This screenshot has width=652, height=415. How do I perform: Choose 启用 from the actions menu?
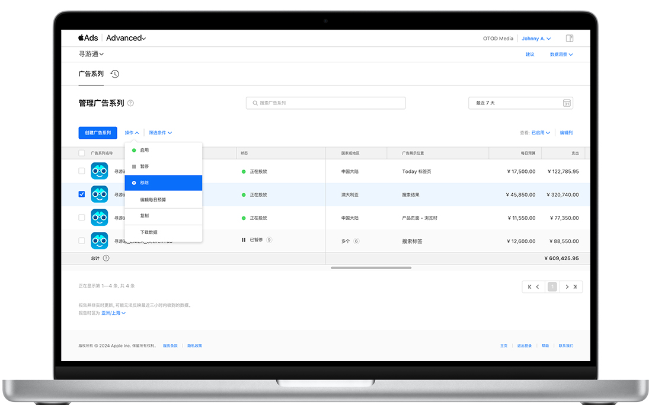point(164,150)
